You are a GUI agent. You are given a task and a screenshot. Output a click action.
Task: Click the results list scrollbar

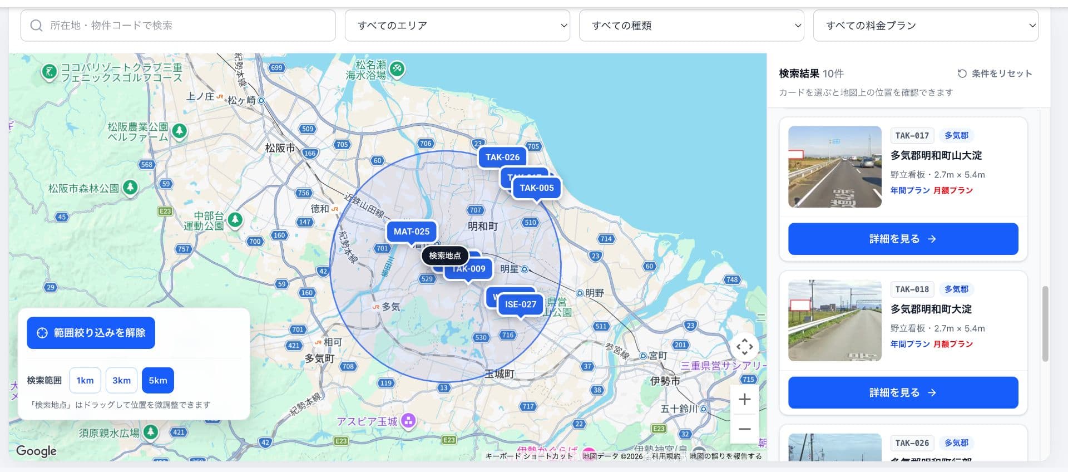point(1045,324)
